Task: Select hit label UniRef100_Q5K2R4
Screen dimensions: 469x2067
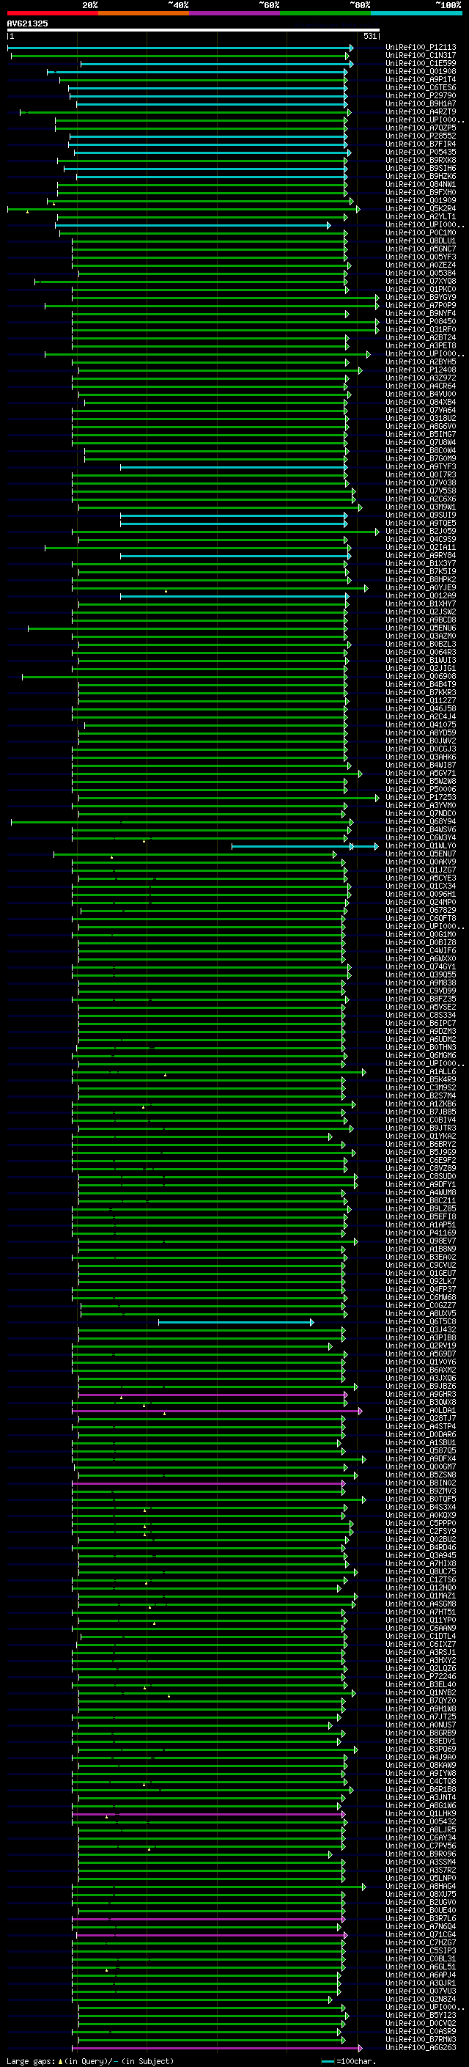Action: [421, 209]
